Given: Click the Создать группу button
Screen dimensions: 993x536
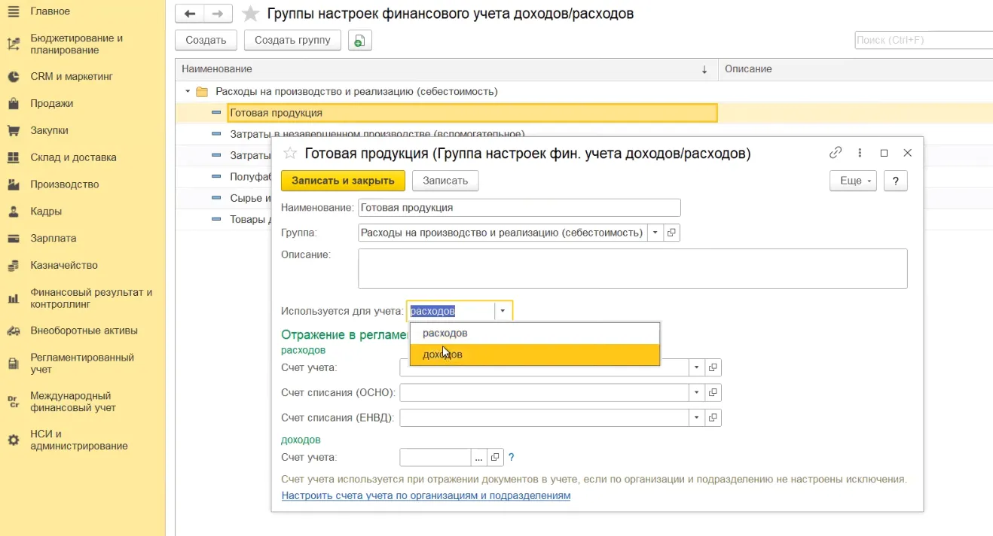Looking at the screenshot, I should pyautogui.click(x=292, y=41).
